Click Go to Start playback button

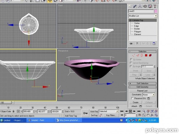coord(122,111)
